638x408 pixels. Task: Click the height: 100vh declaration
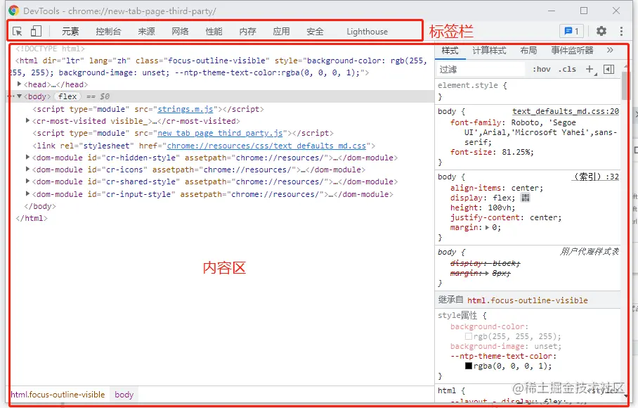pyautogui.click(x=483, y=208)
